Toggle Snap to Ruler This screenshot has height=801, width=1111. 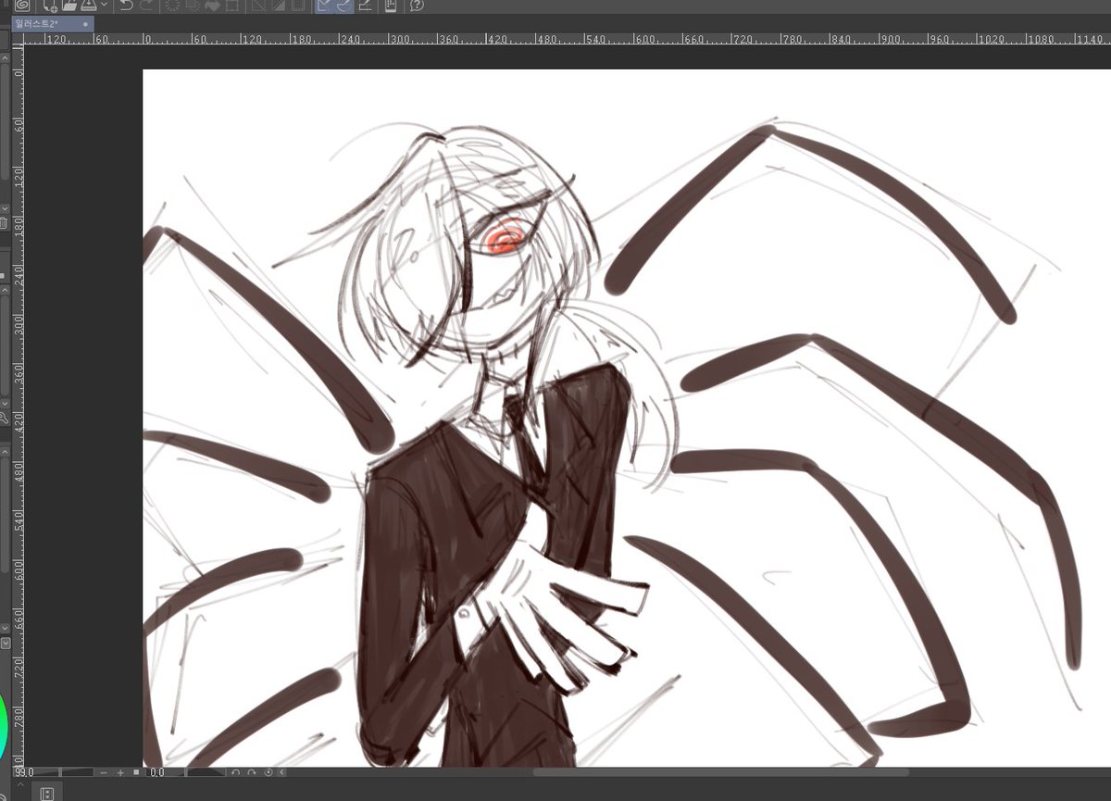(325, 6)
